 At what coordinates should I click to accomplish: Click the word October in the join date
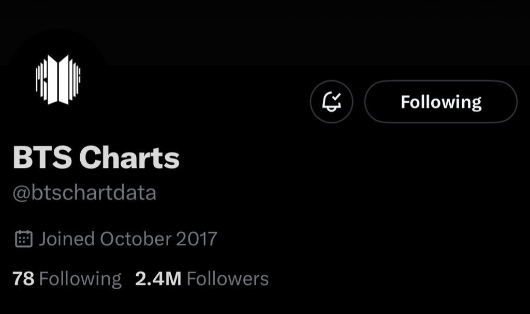[136, 239]
